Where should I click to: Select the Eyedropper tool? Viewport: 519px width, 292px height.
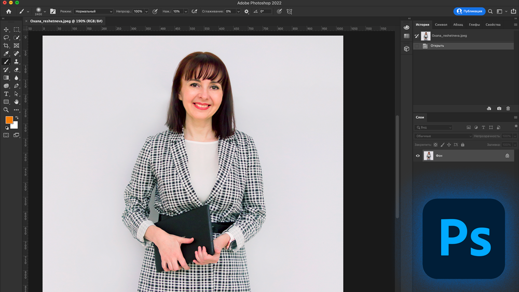click(x=6, y=53)
